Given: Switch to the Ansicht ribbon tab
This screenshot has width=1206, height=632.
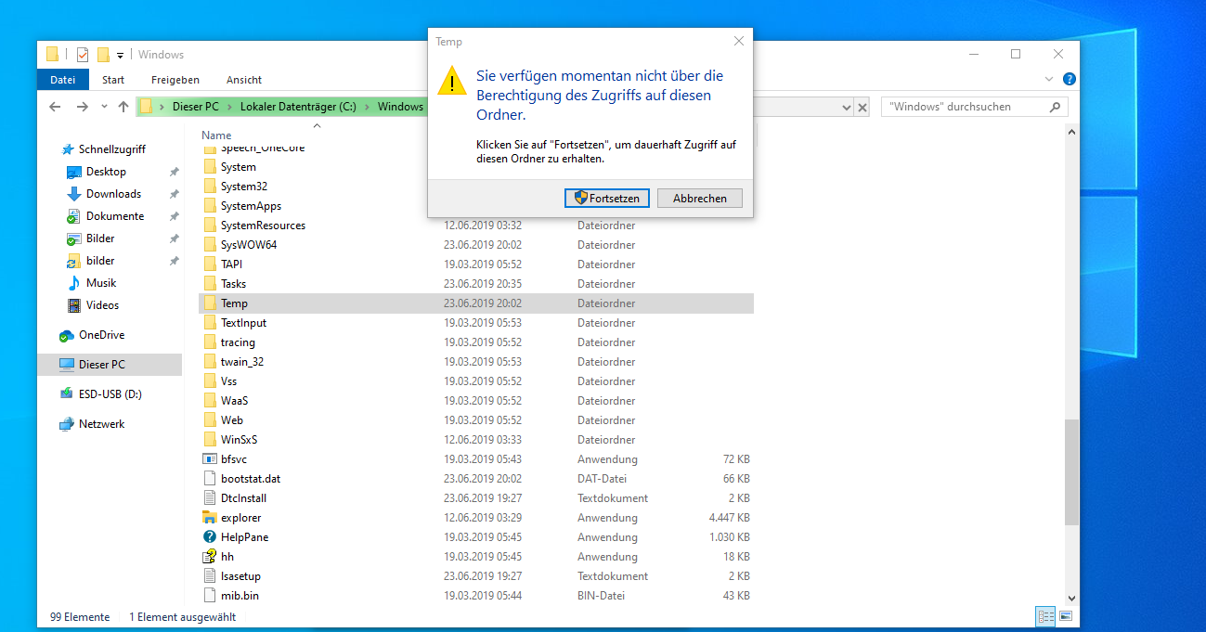Looking at the screenshot, I should (x=243, y=79).
